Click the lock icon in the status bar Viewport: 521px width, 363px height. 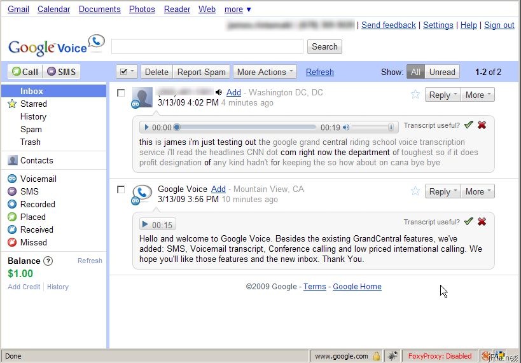pos(377,356)
